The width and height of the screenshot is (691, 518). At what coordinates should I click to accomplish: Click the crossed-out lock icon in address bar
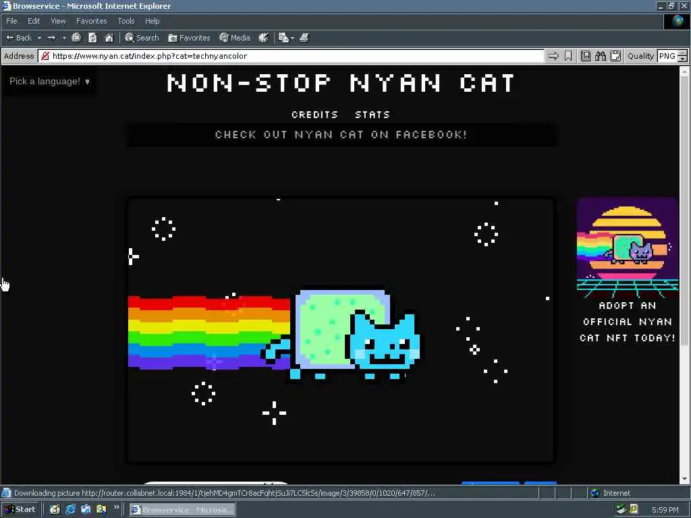45,56
